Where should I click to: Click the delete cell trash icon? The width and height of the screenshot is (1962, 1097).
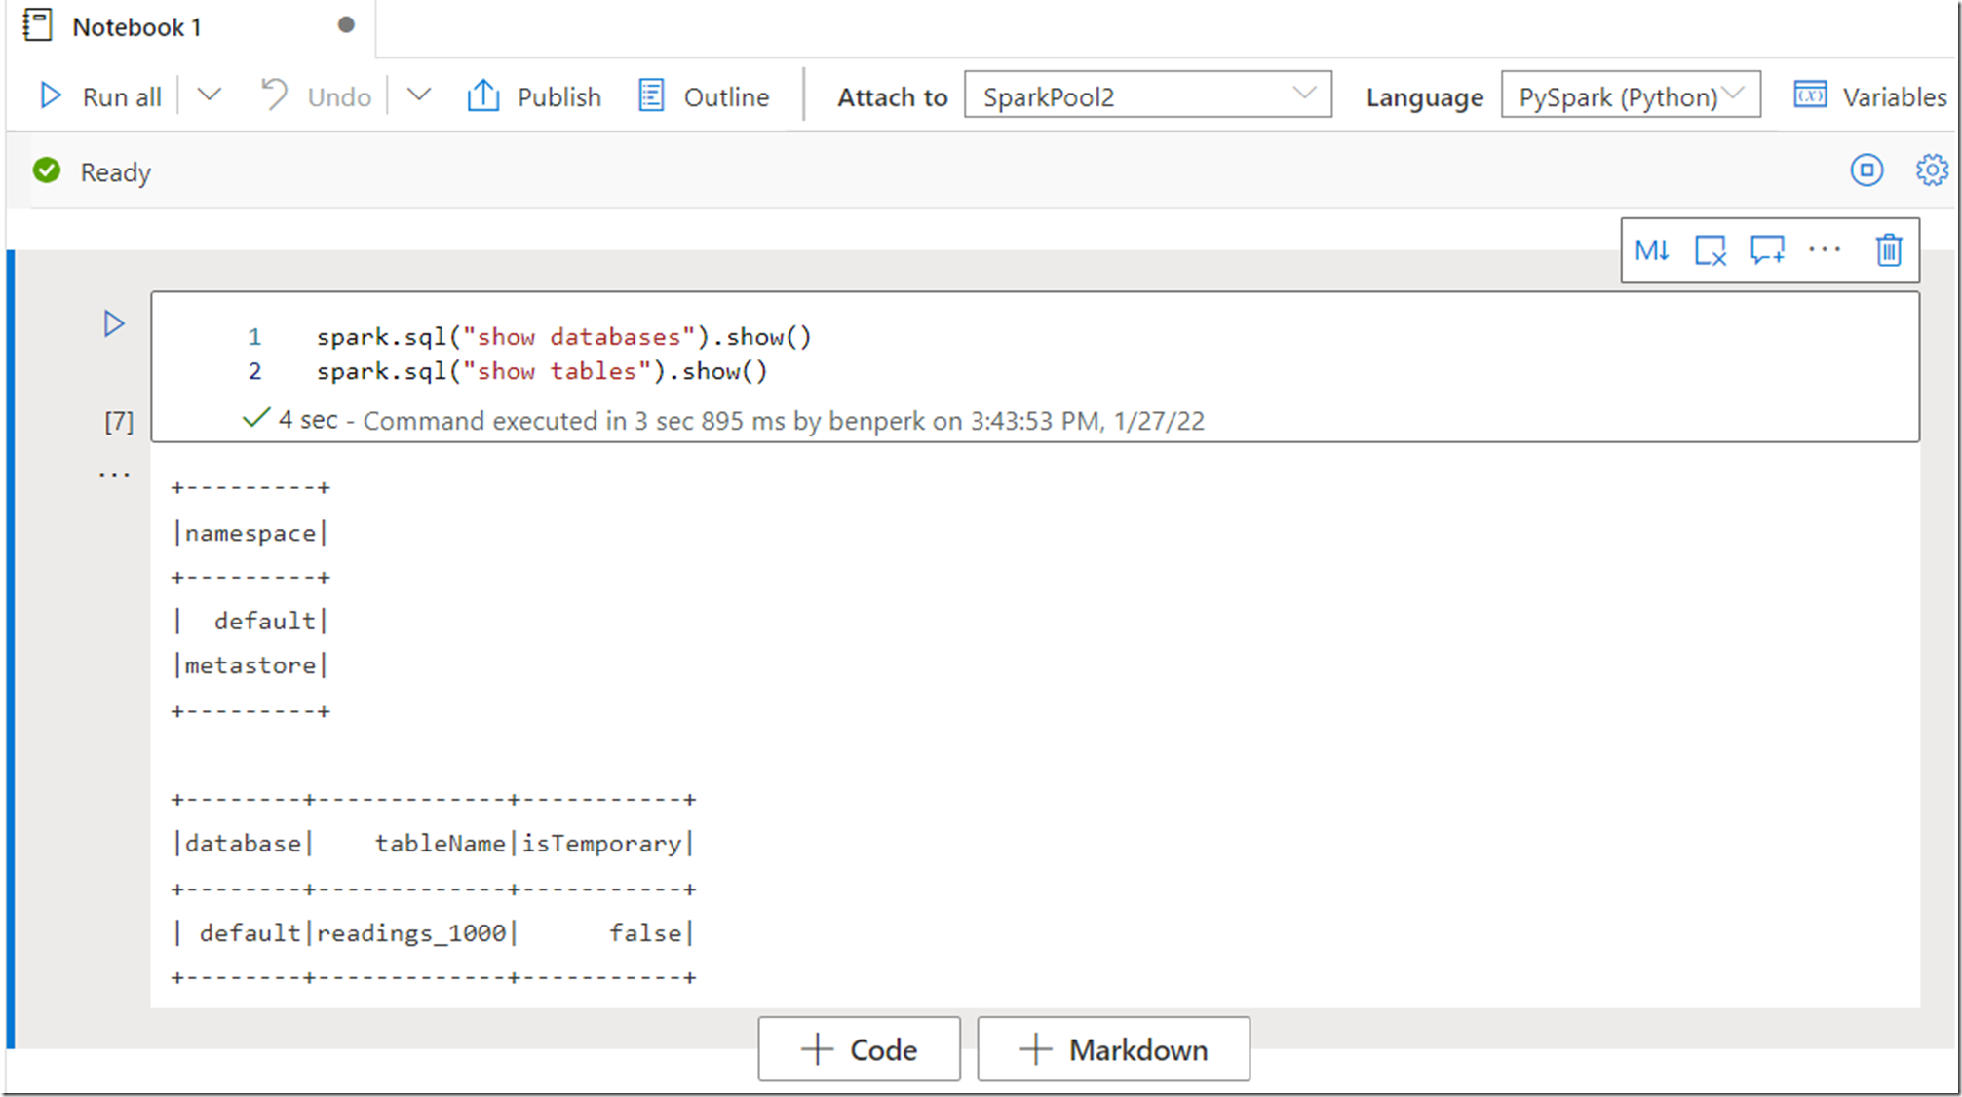point(1887,249)
